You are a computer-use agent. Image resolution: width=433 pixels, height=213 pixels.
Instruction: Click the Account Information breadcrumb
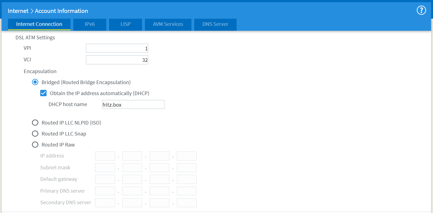click(x=61, y=11)
